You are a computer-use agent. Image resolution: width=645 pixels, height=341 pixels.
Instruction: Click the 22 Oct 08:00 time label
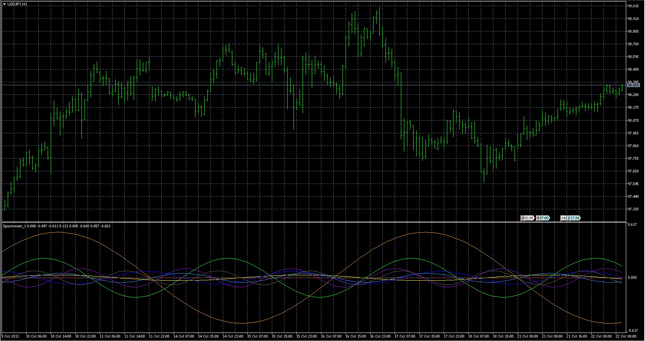626,336
